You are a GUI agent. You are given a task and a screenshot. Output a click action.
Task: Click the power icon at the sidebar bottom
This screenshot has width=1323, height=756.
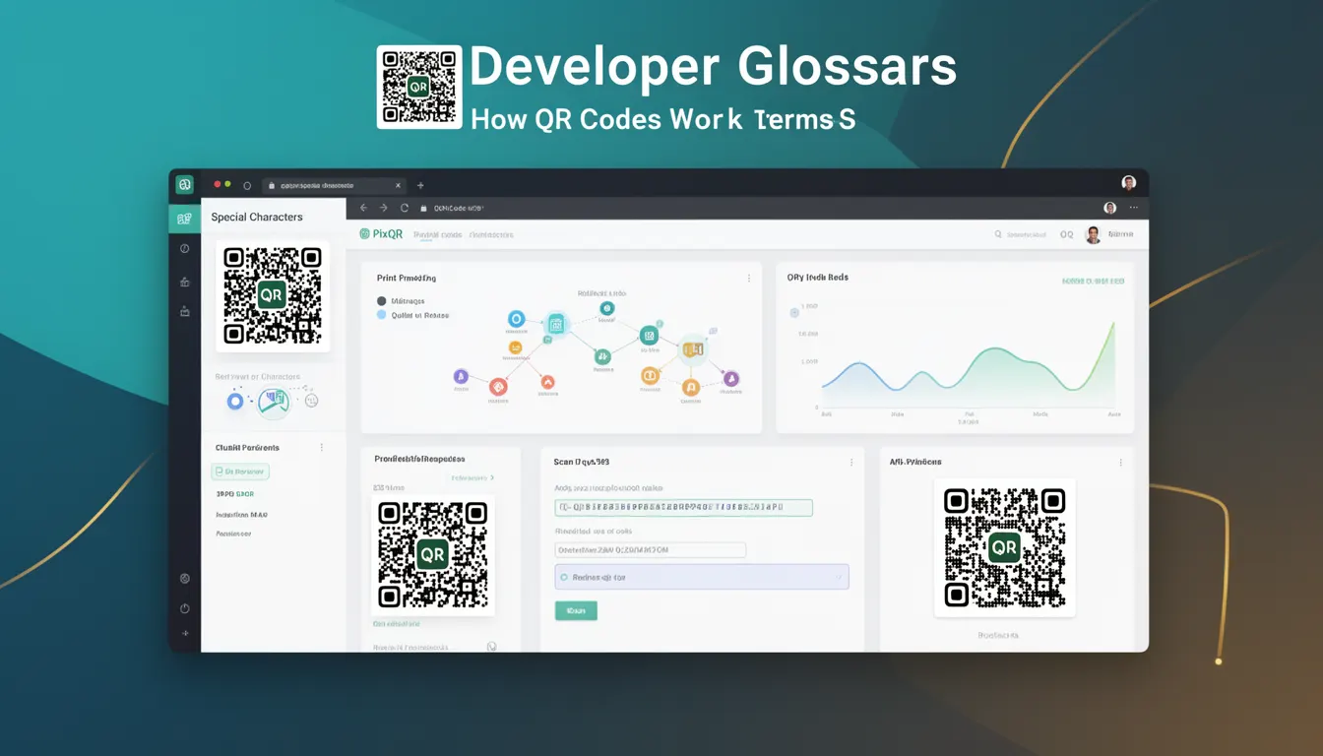(184, 608)
